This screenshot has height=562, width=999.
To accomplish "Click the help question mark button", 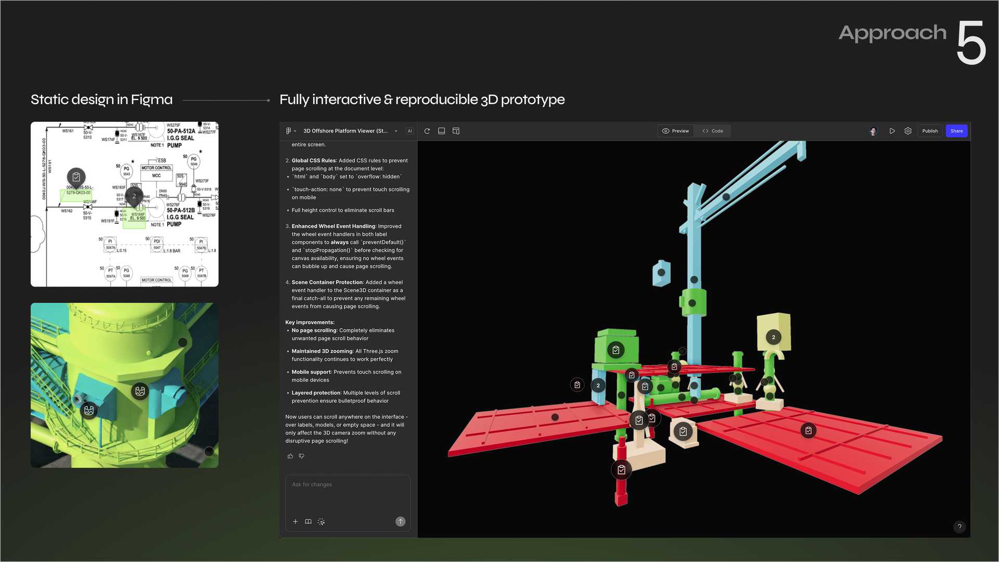I will point(959,527).
